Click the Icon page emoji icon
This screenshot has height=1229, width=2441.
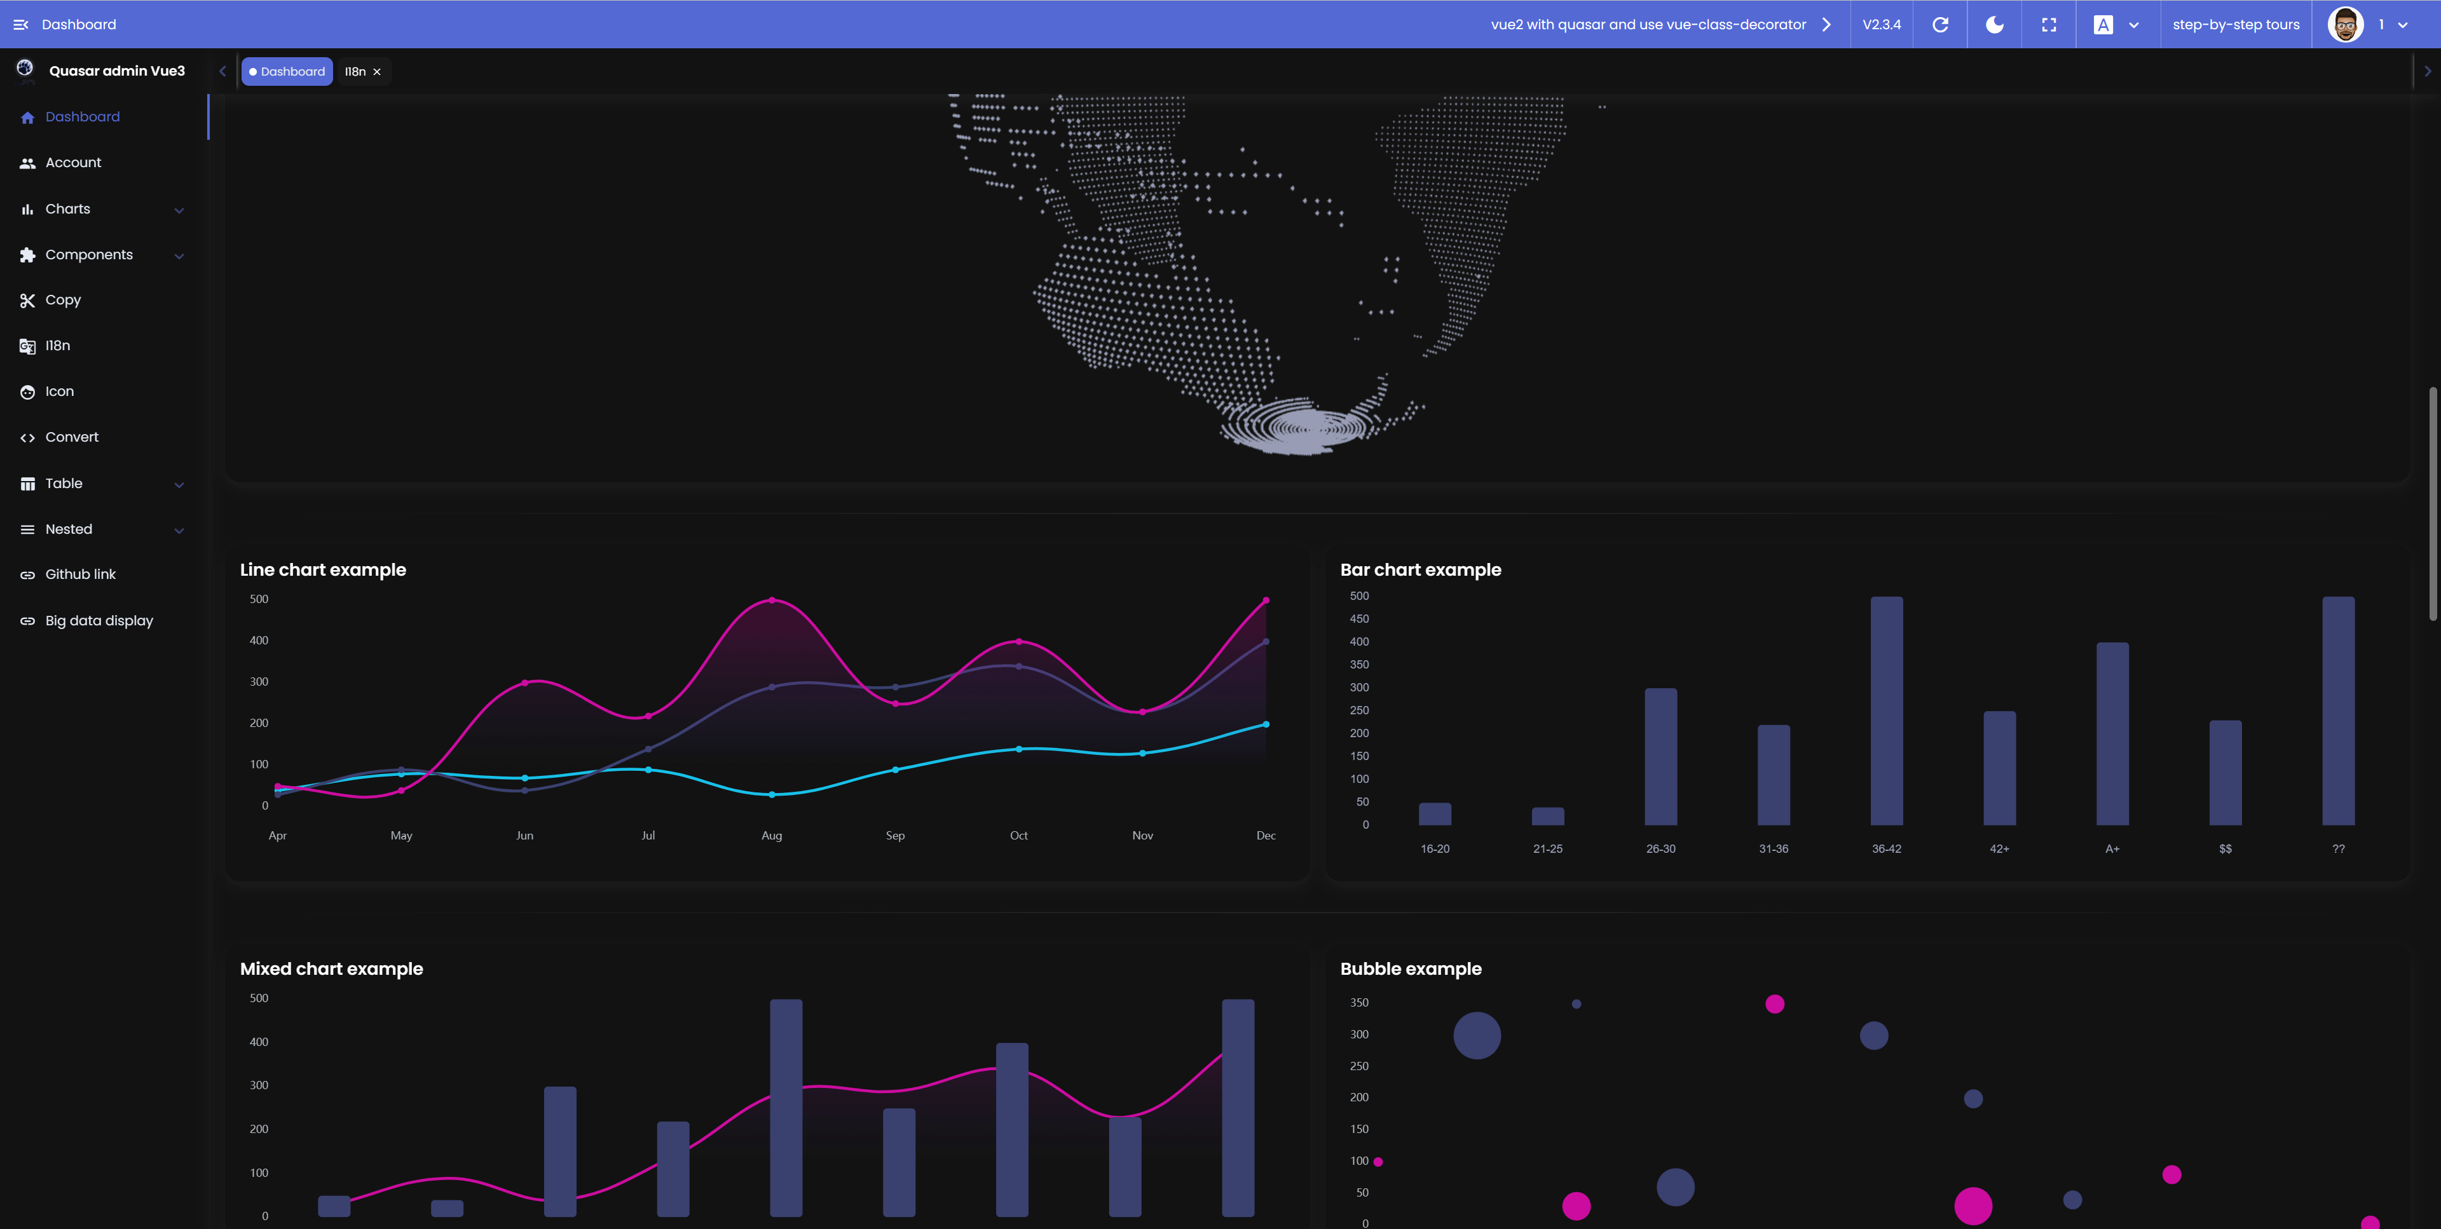(x=27, y=392)
